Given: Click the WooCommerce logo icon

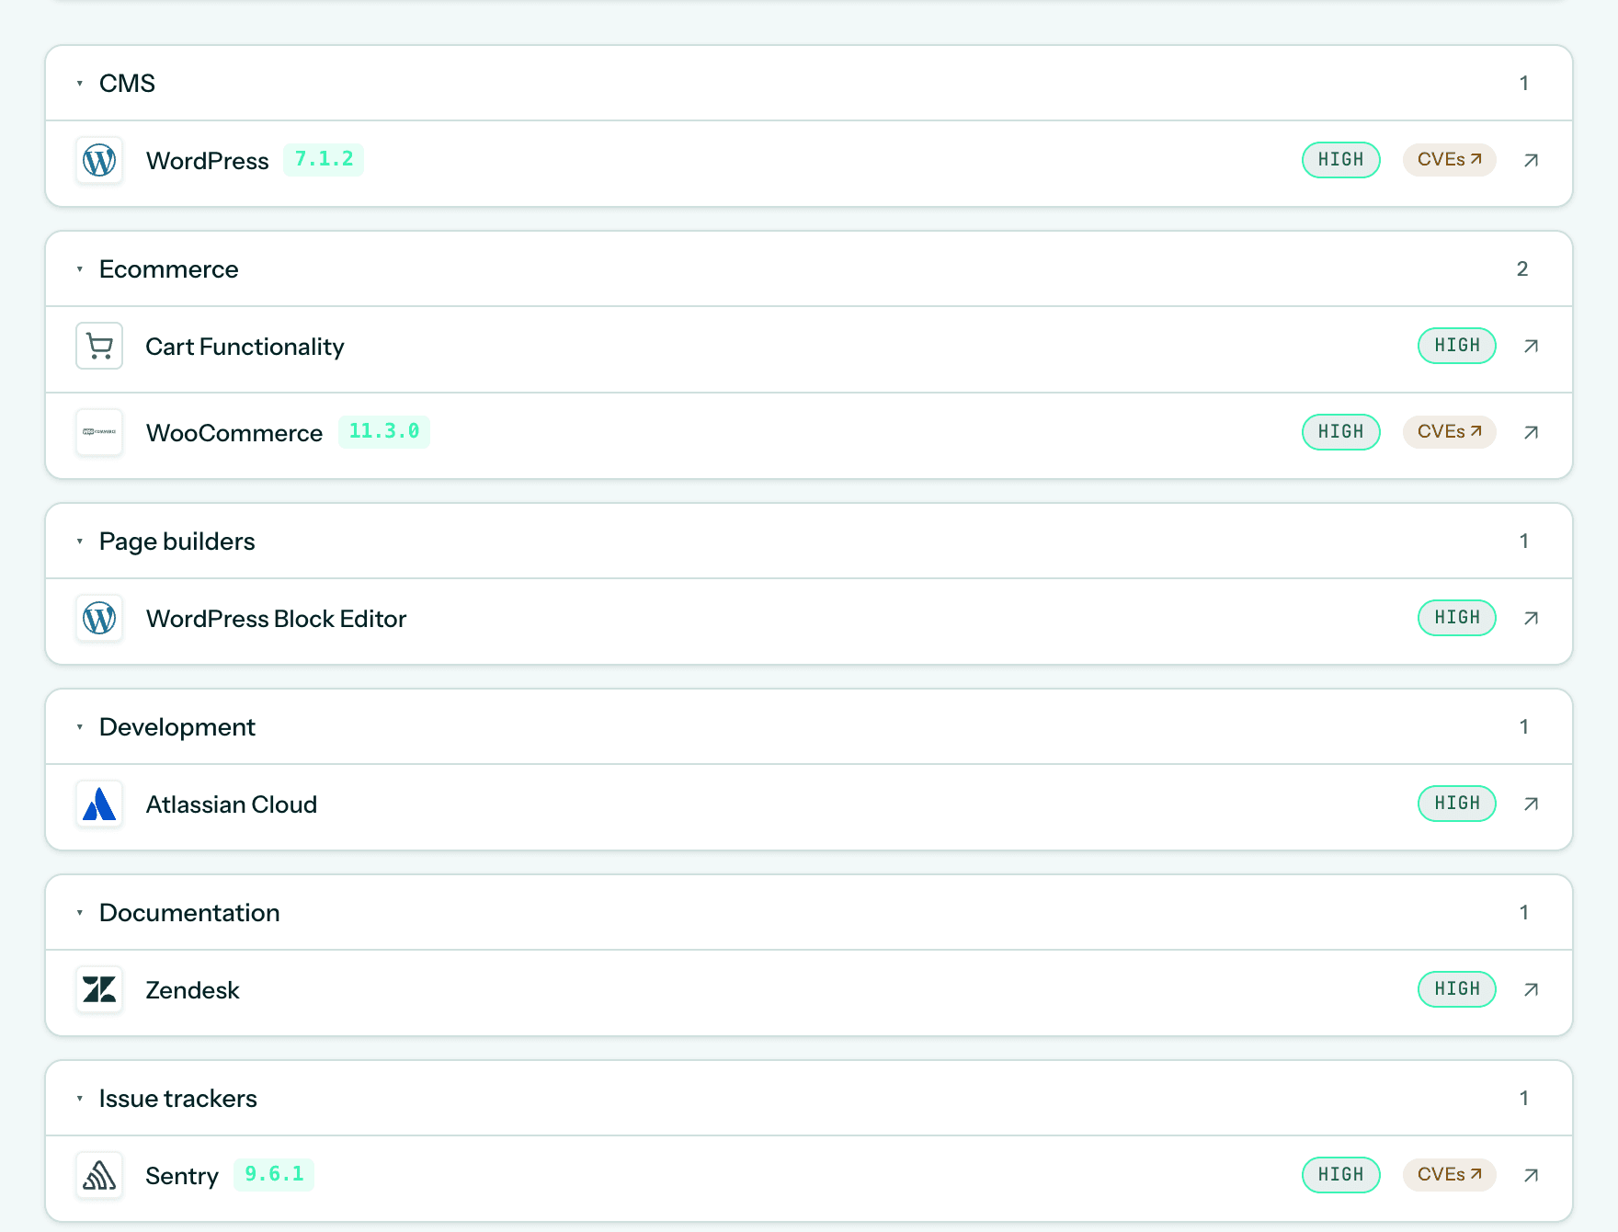Looking at the screenshot, I should click(x=99, y=433).
